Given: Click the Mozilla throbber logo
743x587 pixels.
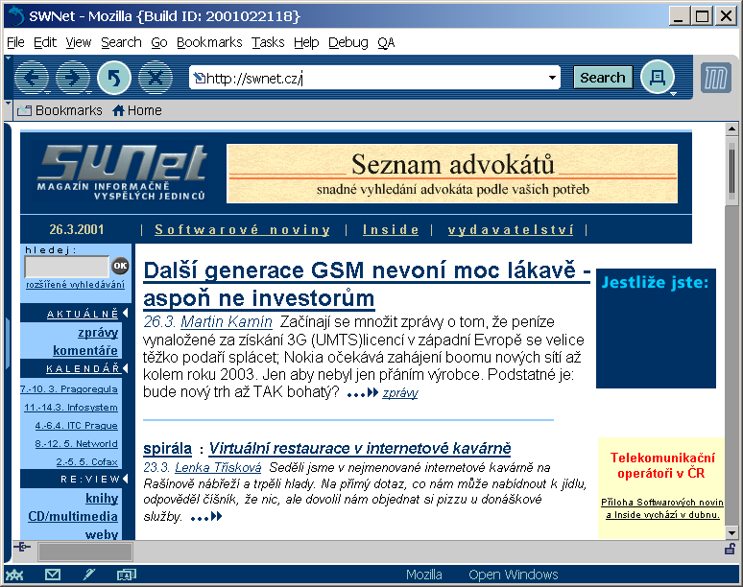Looking at the screenshot, I should (715, 78).
